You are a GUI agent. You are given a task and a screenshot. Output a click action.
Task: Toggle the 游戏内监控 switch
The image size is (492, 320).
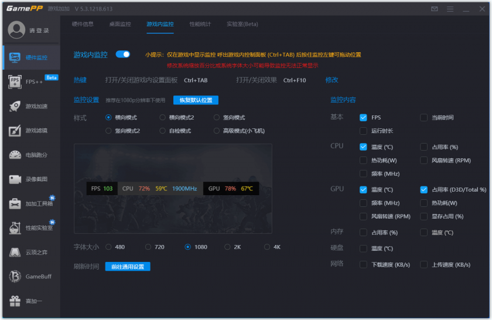122,55
